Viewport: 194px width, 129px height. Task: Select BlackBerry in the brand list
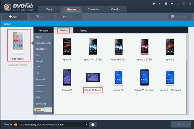click(x=41, y=49)
